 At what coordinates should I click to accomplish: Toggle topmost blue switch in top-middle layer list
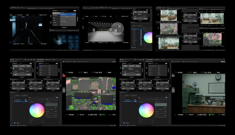[x=141, y=30]
